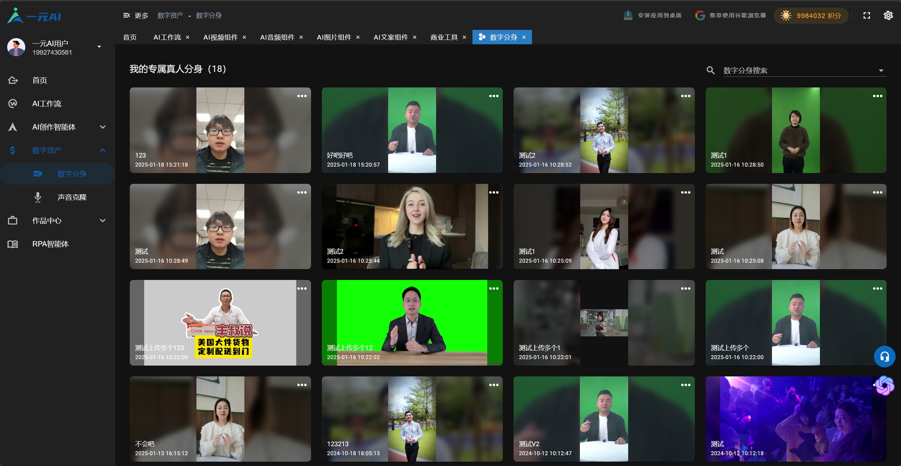Click the 9984032 积分 points button

[x=811, y=16]
